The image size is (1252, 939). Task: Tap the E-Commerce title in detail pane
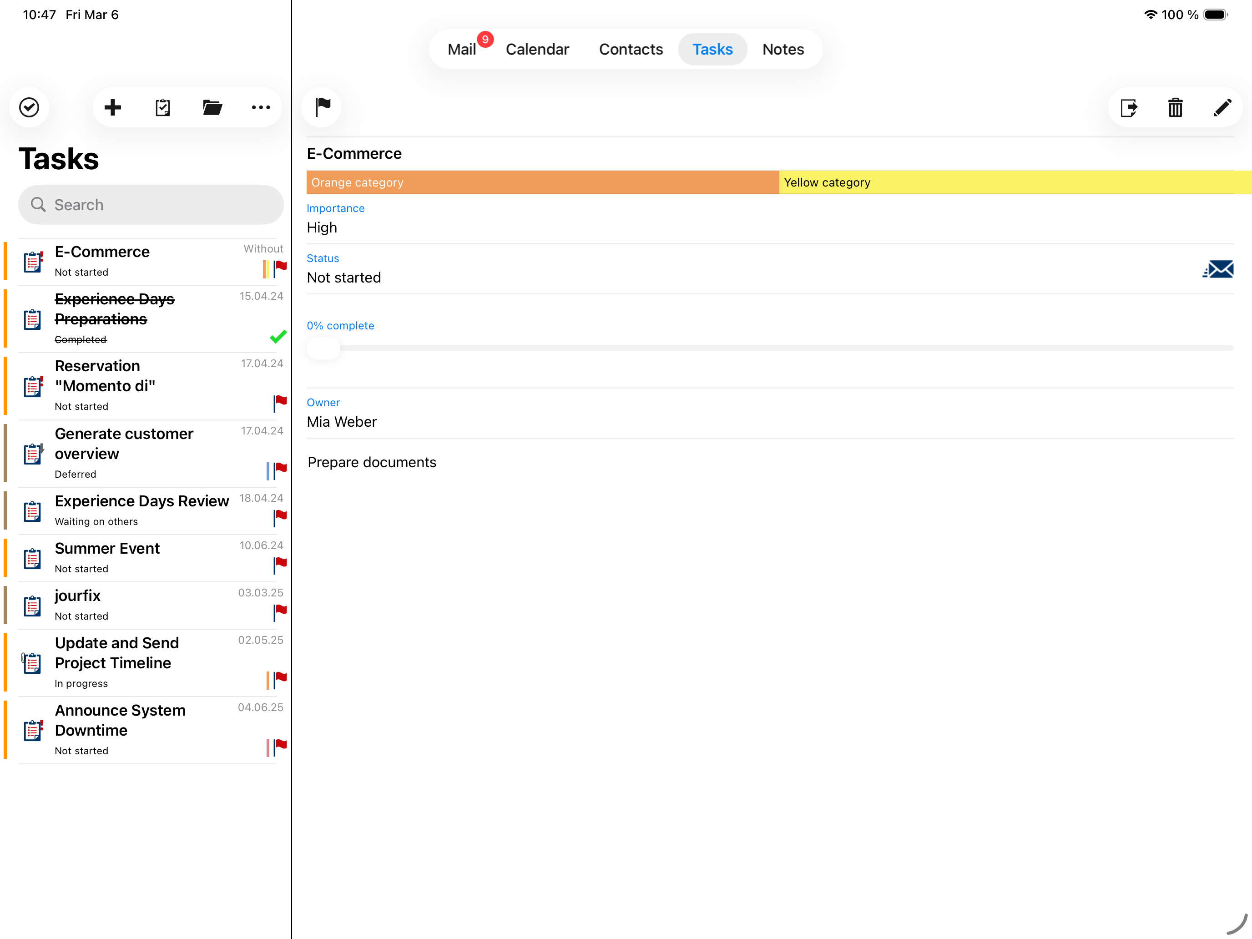354,153
